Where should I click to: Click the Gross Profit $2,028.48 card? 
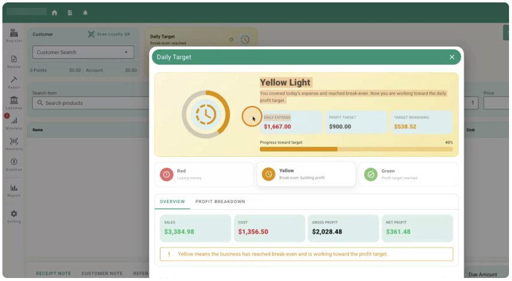coord(343,228)
